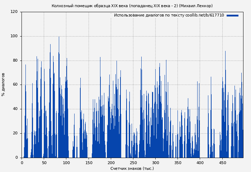Click the chart title at the top
Screen dimensions: 251x172
[132, 6]
